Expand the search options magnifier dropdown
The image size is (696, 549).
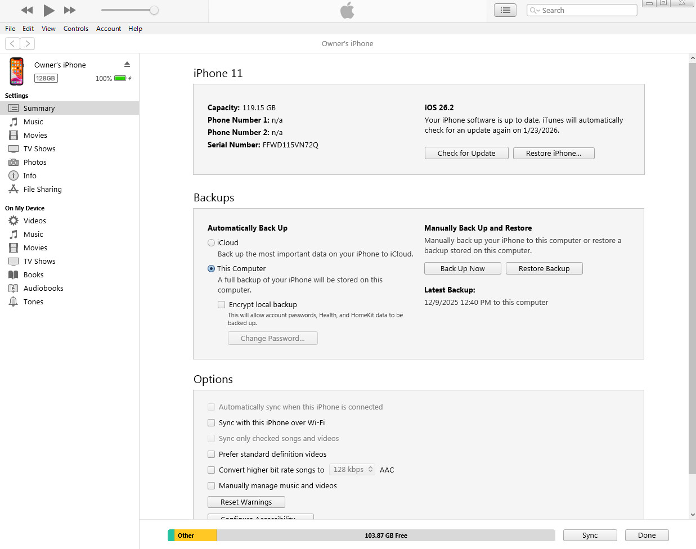coord(535,10)
